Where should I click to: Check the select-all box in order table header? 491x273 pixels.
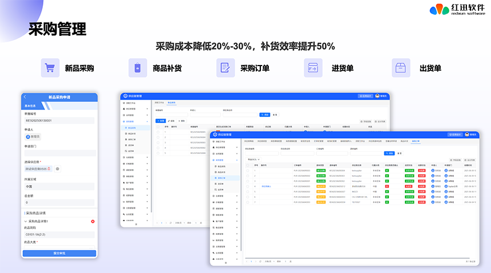(x=248, y=165)
